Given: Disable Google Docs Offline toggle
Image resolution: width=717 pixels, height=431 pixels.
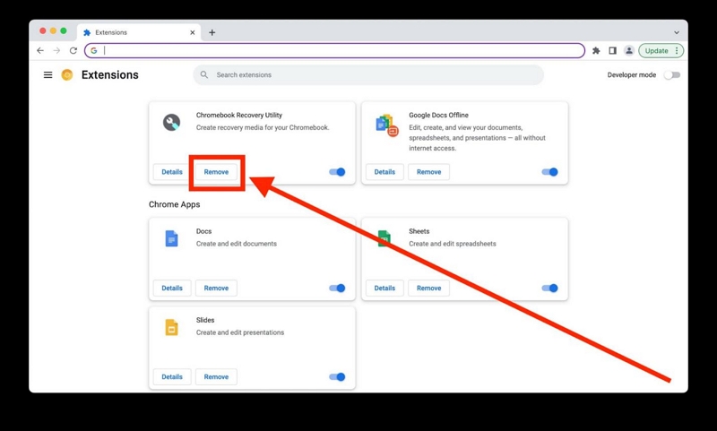Looking at the screenshot, I should 550,172.
